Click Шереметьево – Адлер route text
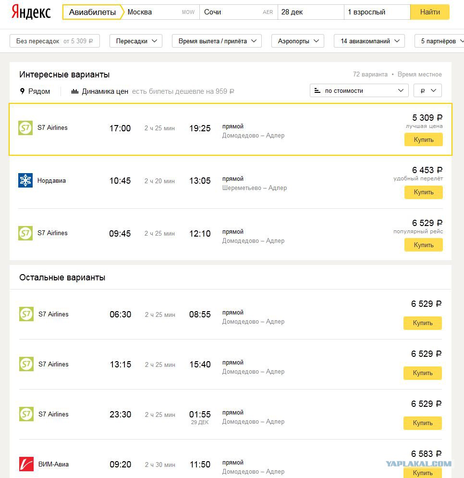 click(255, 188)
